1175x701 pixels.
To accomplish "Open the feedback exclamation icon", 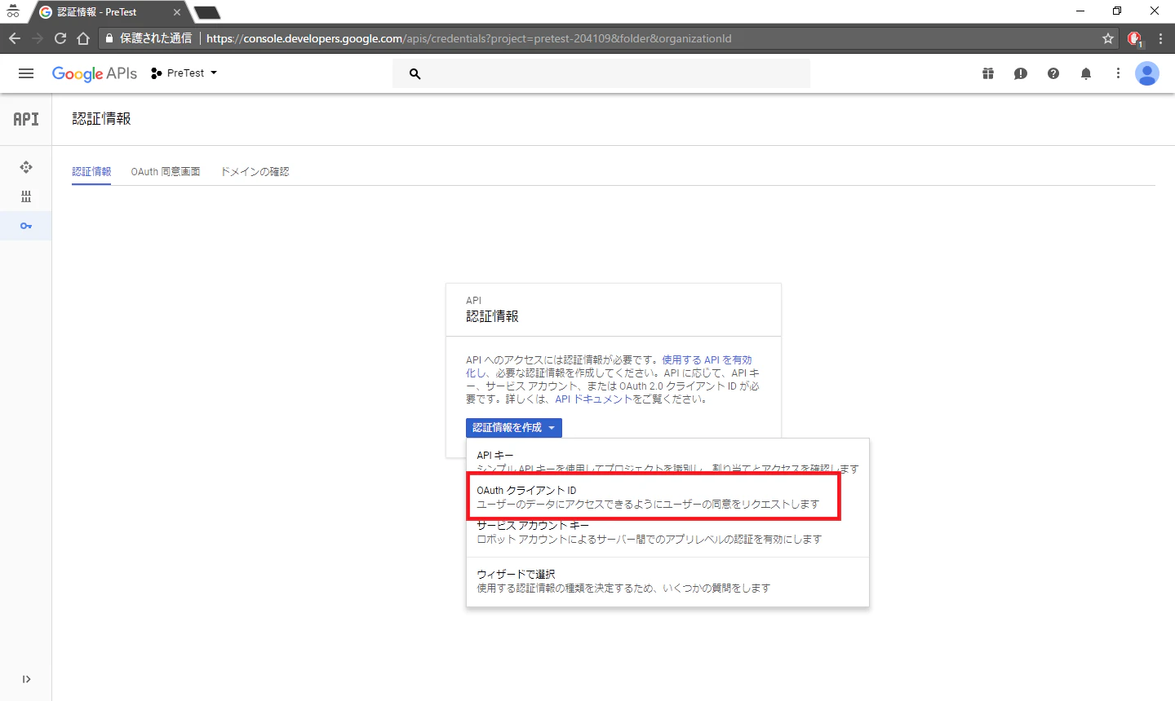I will 1021,73.
